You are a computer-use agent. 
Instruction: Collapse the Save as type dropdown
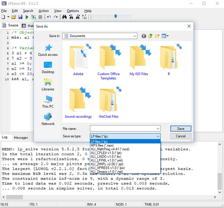[158, 136]
